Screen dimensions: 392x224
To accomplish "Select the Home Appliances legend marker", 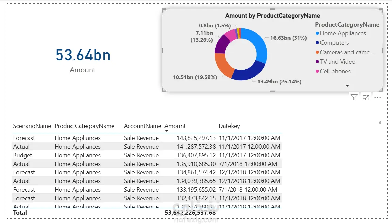I will pyautogui.click(x=317, y=33).
